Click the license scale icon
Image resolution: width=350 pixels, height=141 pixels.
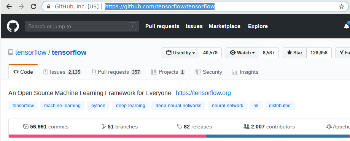329,127
